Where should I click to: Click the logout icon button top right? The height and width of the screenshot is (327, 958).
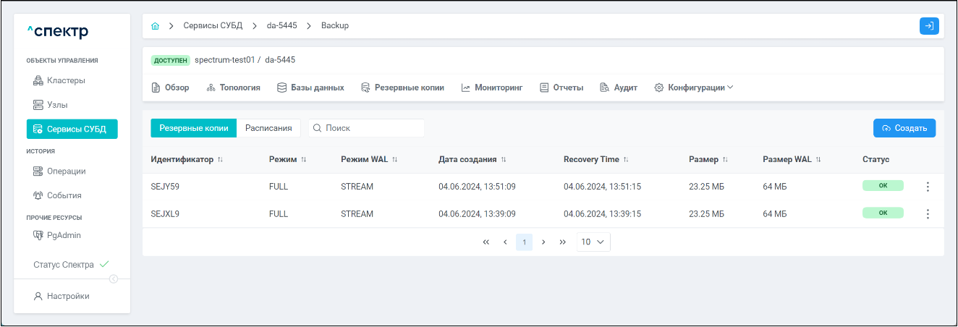pos(929,26)
